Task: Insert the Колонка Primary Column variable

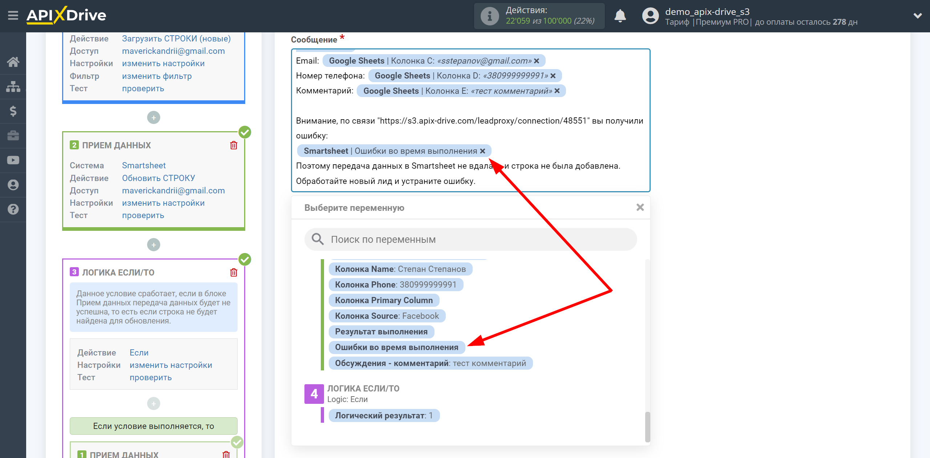Action: coord(384,300)
